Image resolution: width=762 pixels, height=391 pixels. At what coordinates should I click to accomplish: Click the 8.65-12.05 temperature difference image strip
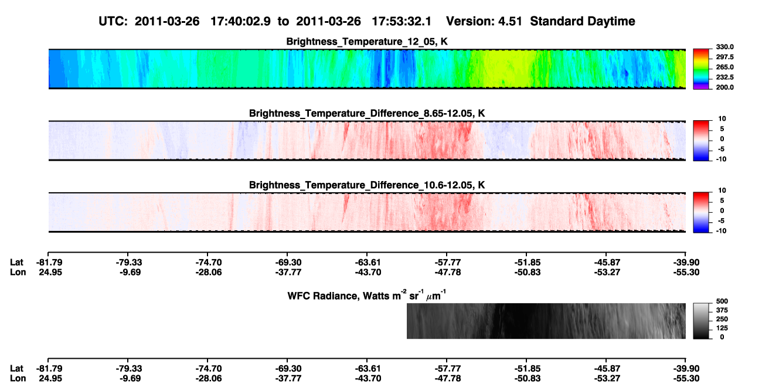click(366, 141)
